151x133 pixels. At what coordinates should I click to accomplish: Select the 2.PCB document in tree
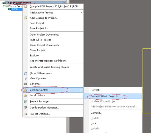tap(15, 9)
